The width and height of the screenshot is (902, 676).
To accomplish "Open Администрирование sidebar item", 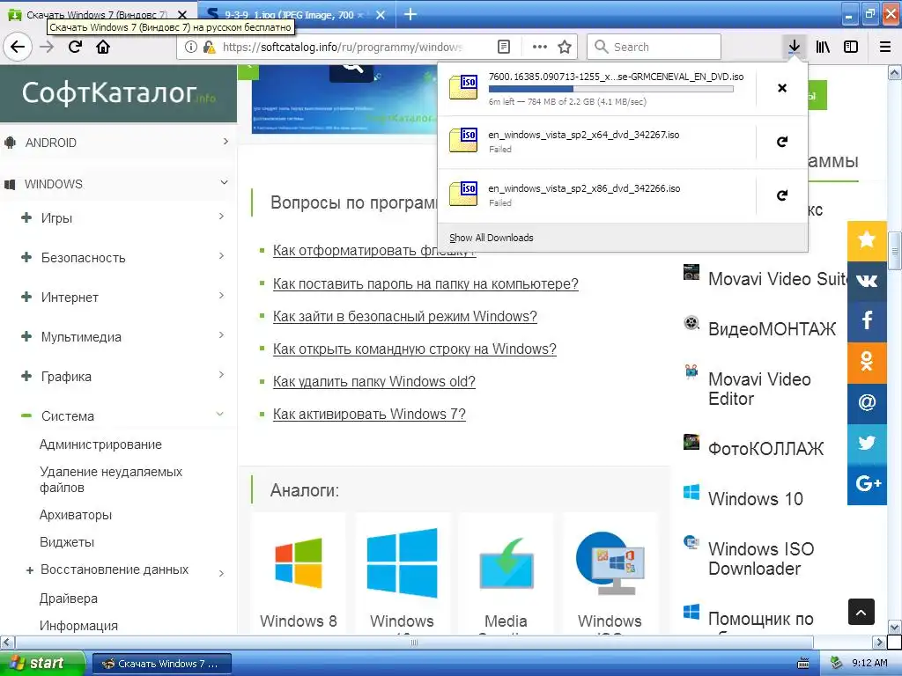I will click(100, 445).
